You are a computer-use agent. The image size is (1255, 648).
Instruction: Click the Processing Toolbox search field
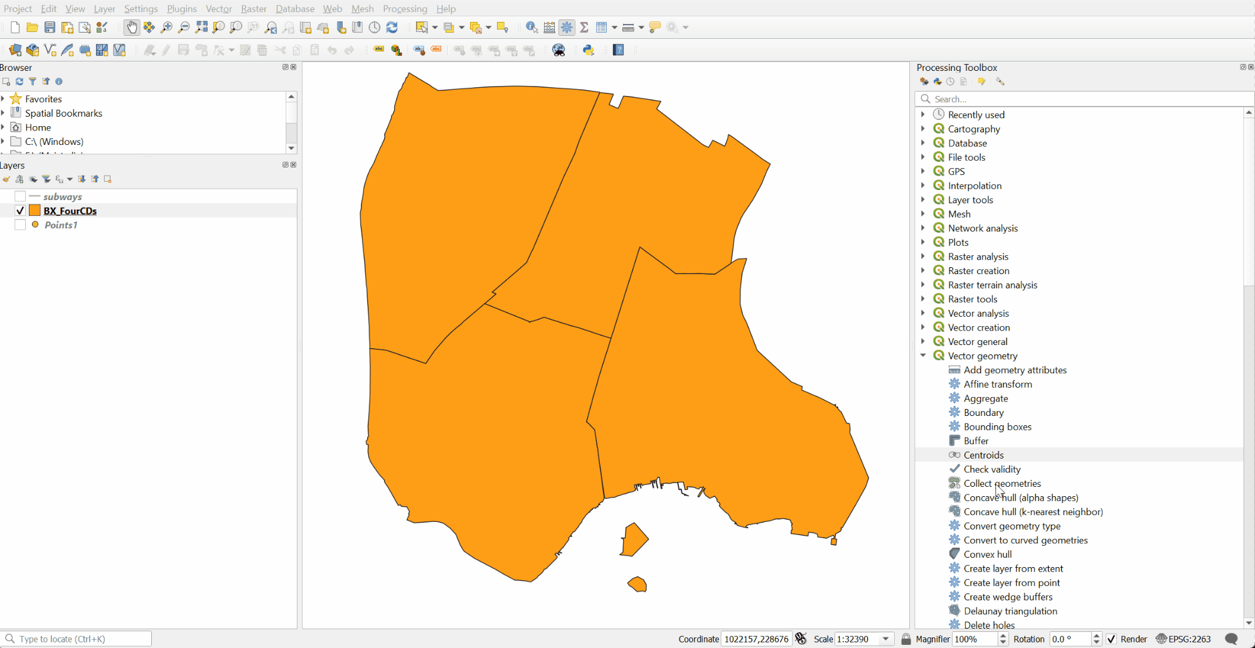1086,99
